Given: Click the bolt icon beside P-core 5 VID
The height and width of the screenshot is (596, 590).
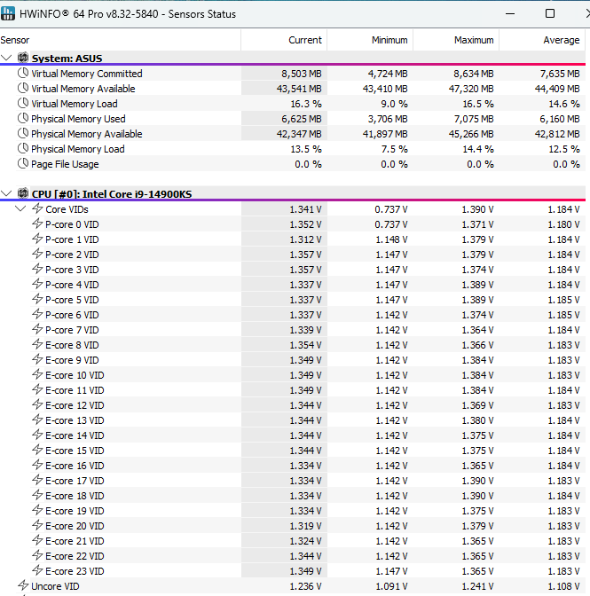Looking at the screenshot, I should 37,299.
